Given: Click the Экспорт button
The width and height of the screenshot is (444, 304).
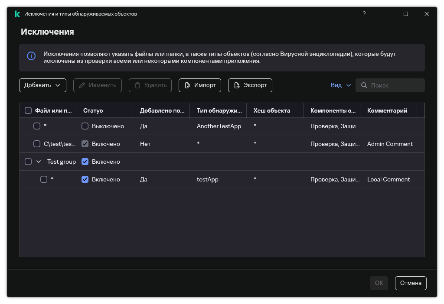Looking at the screenshot, I should 250,85.
